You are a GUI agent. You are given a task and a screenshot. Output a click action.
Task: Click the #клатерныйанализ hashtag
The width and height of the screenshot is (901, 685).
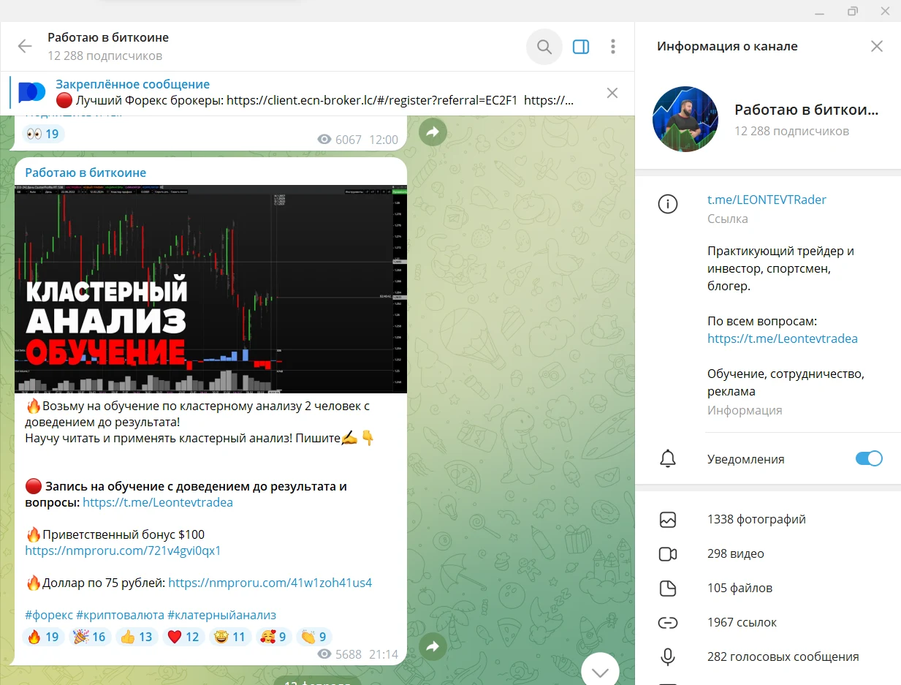(x=221, y=616)
